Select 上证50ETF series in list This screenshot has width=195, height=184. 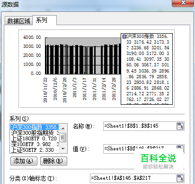(x=35, y=150)
